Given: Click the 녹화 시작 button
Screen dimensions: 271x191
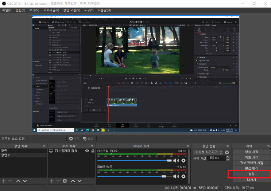Looking at the screenshot, I should (251, 157).
